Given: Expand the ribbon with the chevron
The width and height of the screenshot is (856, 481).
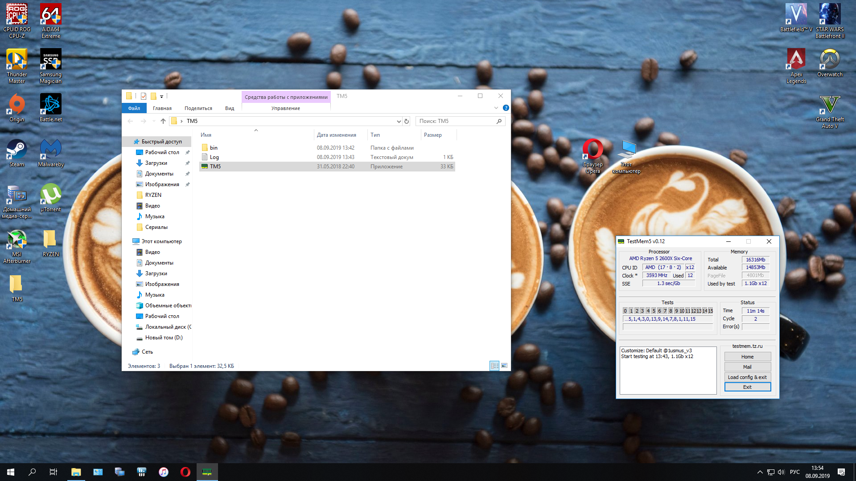Looking at the screenshot, I should [x=496, y=108].
